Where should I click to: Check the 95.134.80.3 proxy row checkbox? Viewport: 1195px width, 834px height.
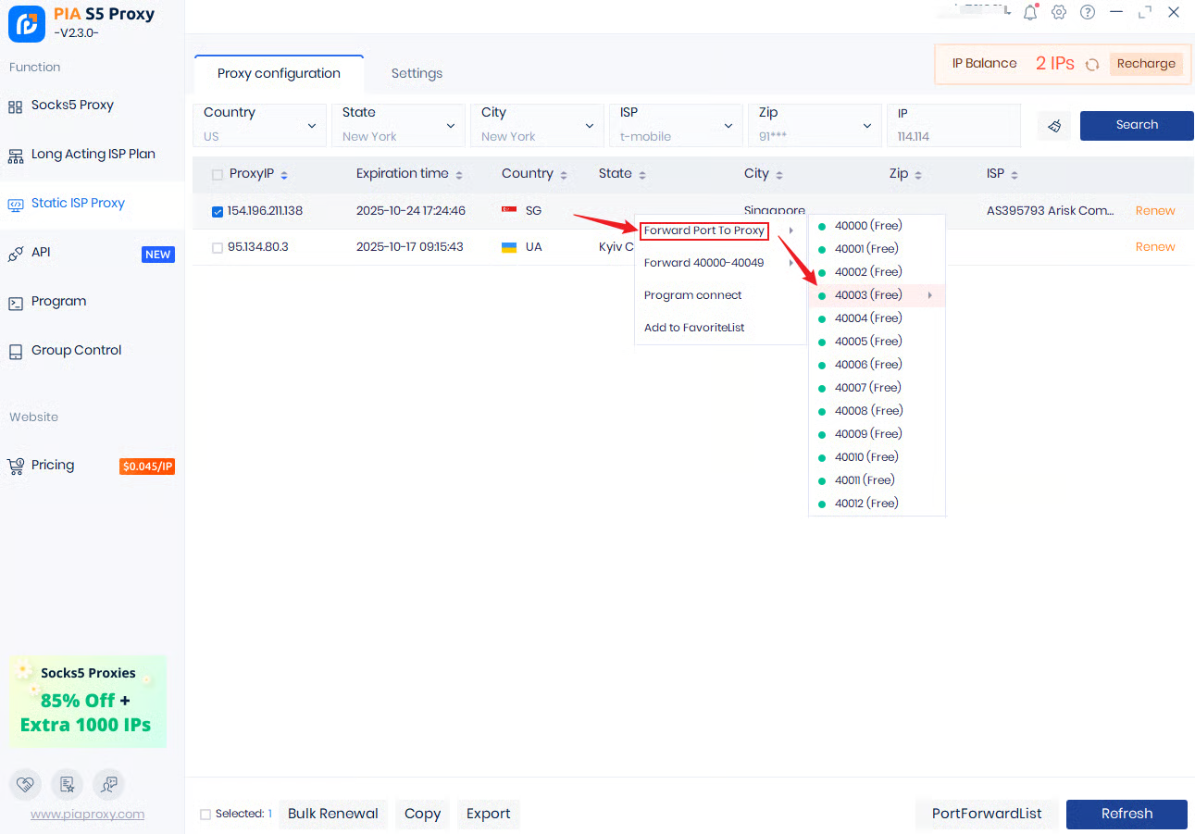click(x=218, y=248)
